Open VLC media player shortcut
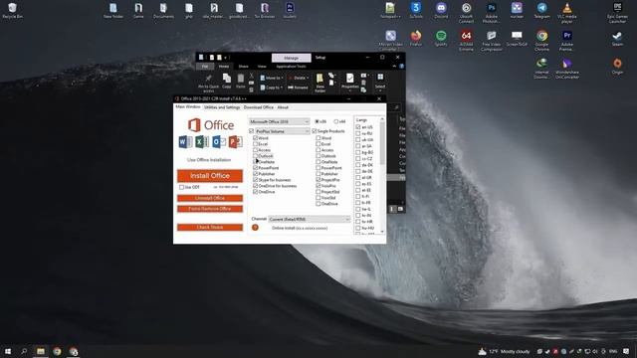Screen dimensions: 637x358 pos(566,12)
